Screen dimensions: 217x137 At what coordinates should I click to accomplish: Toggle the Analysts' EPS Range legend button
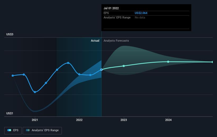pos(42,130)
